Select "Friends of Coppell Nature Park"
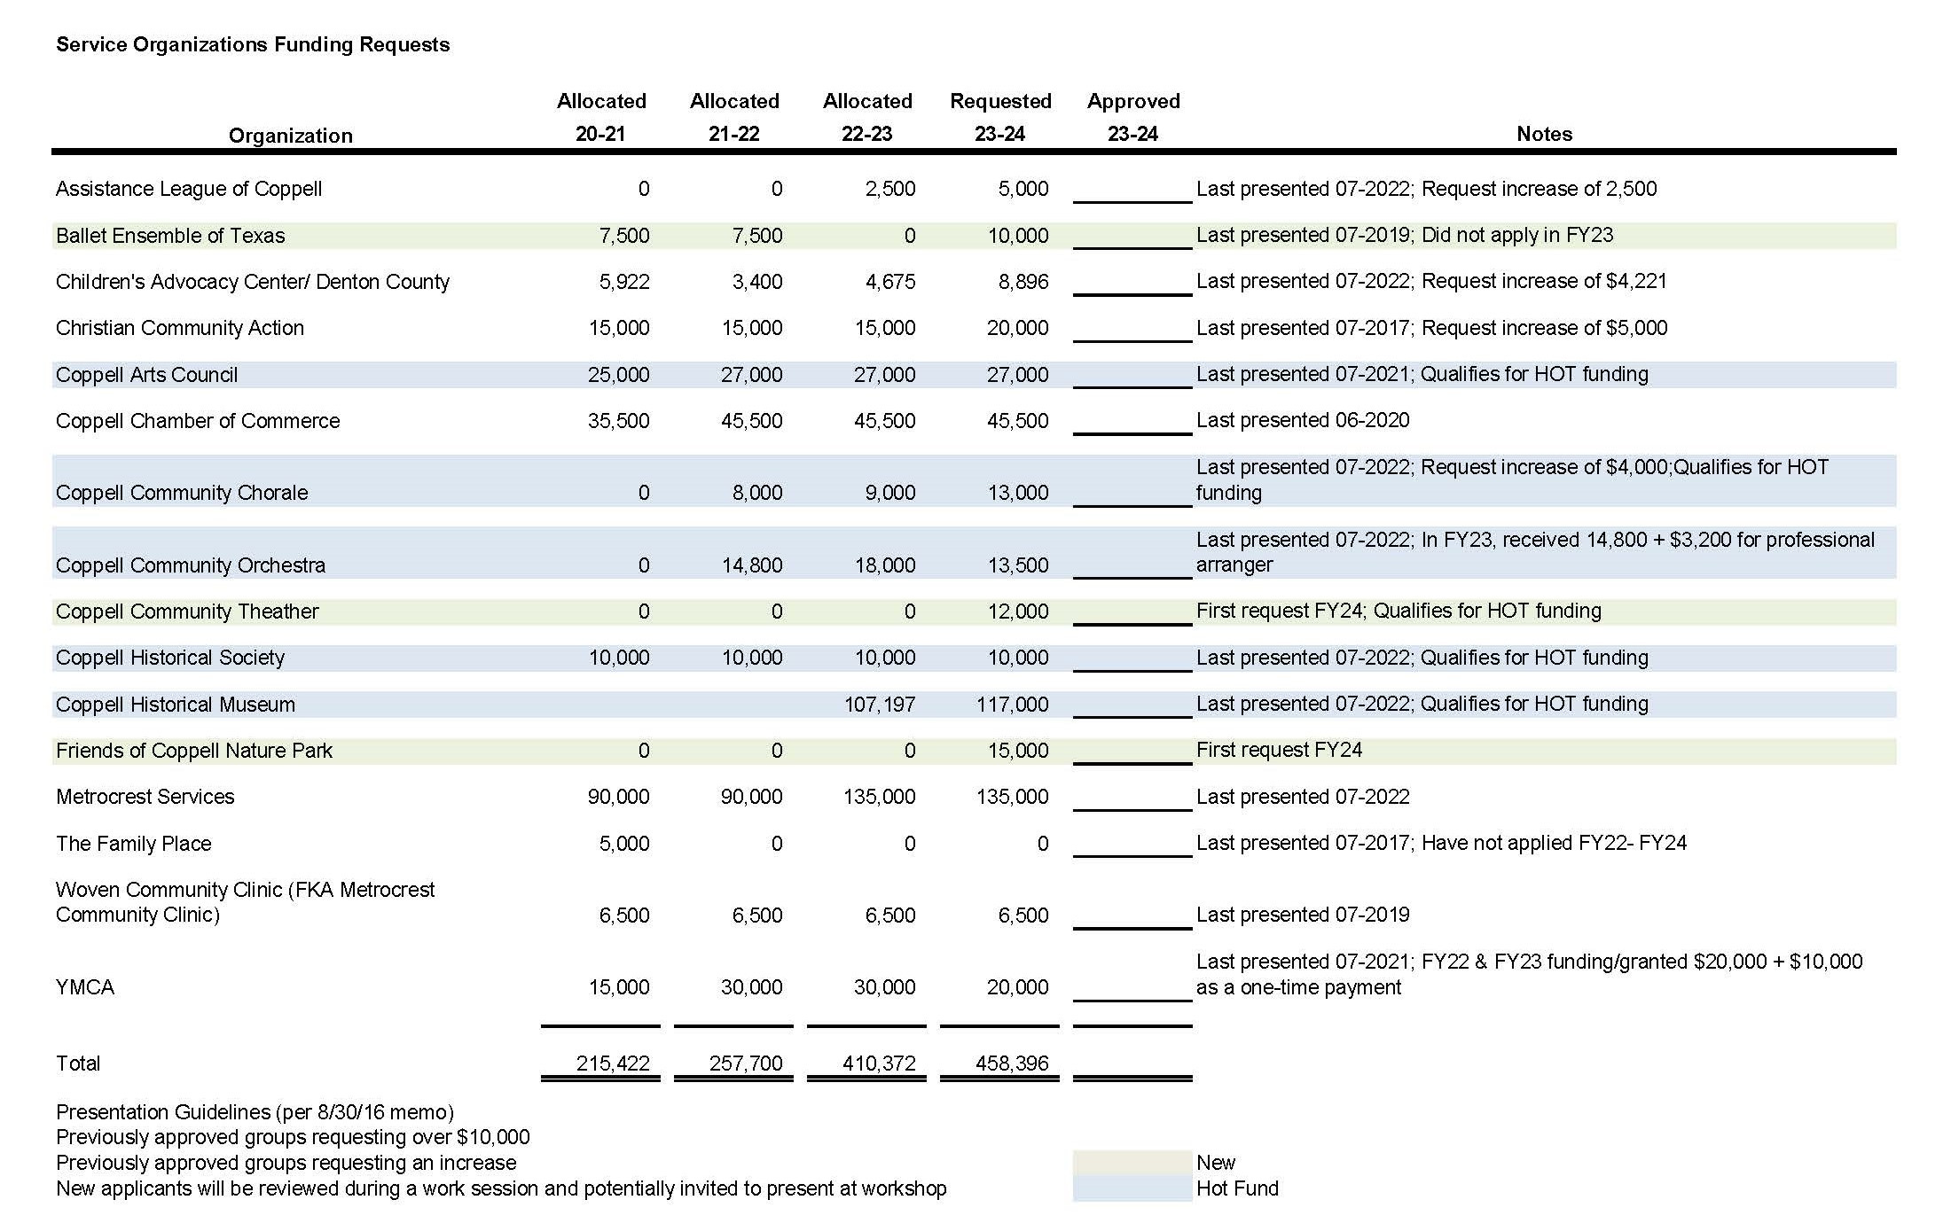The height and width of the screenshot is (1231, 1951). pyautogui.click(x=194, y=751)
